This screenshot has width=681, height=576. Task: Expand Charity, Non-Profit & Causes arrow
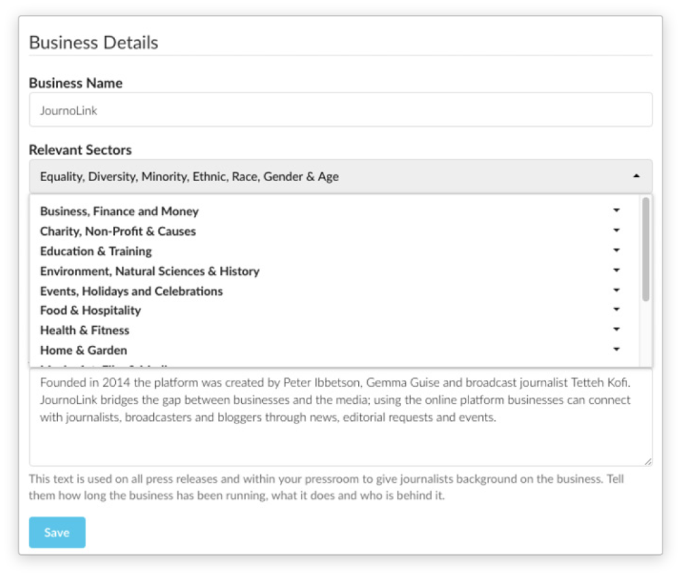point(616,231)
